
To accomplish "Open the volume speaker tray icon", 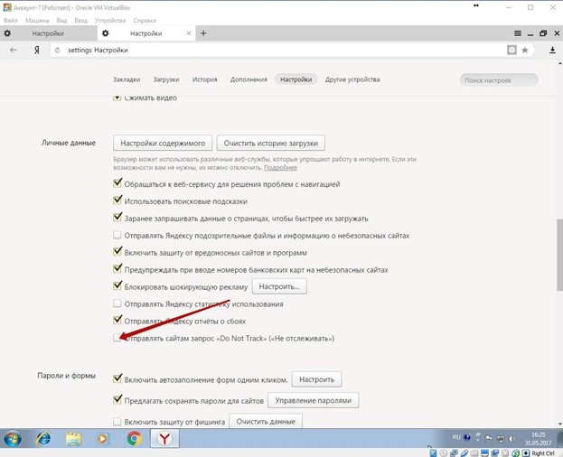I will coord(511,438).
